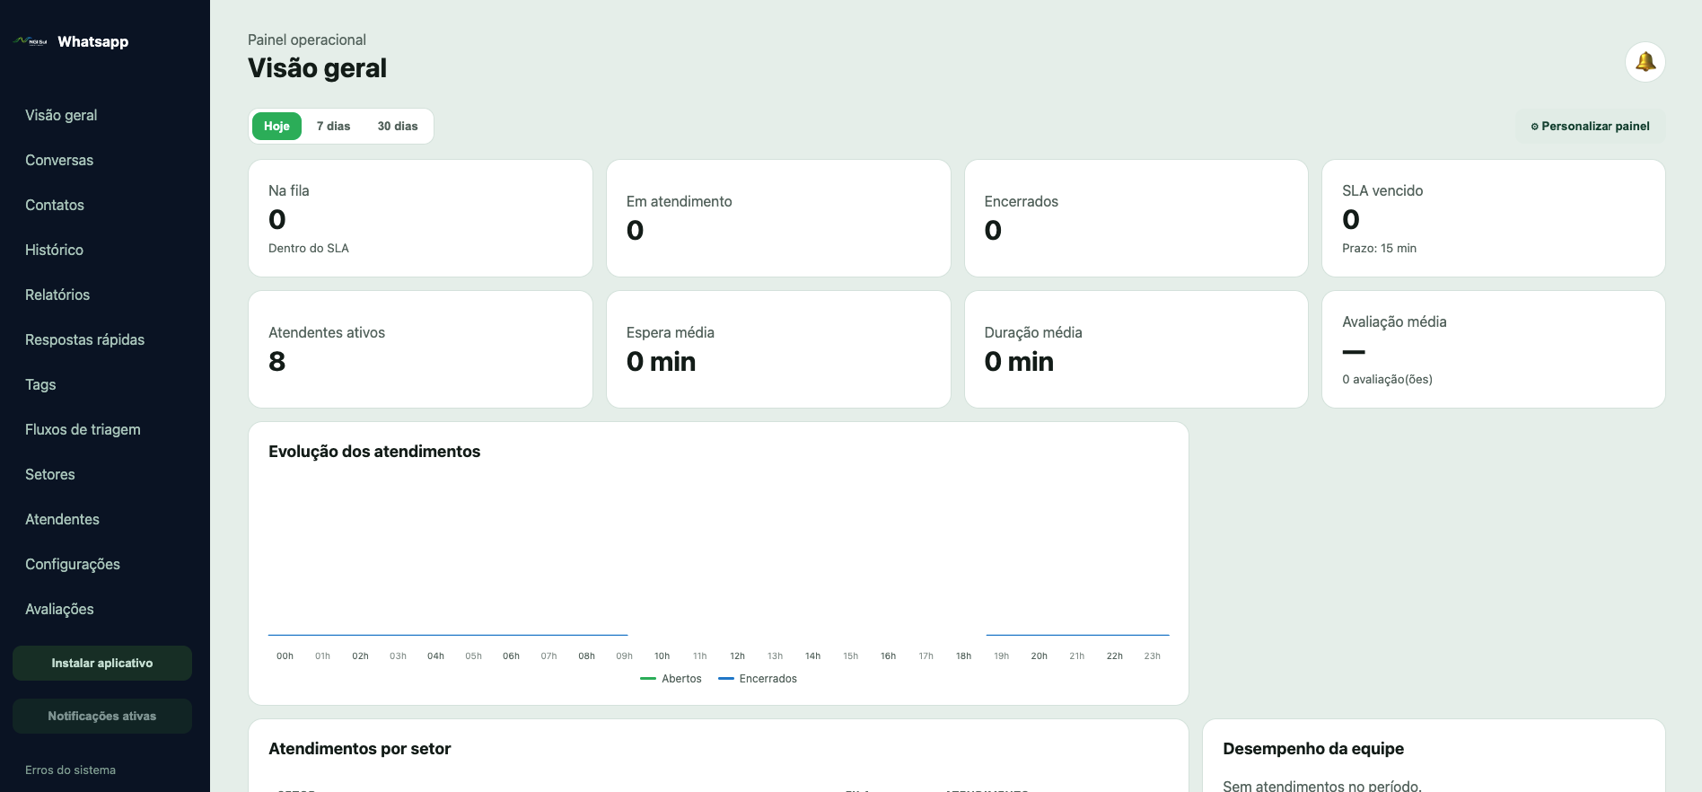Screen dimensions: 1702x792
Task: Switch period filter to 7 dias
Action: point(333,126)
